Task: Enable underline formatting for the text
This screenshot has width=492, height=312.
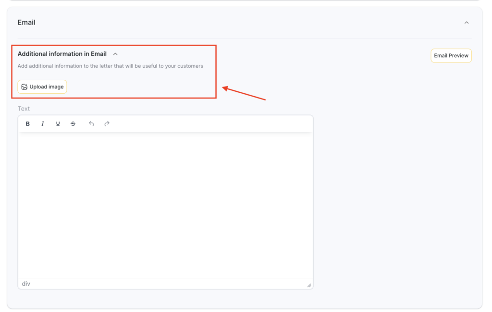Action: pos(58,124)
